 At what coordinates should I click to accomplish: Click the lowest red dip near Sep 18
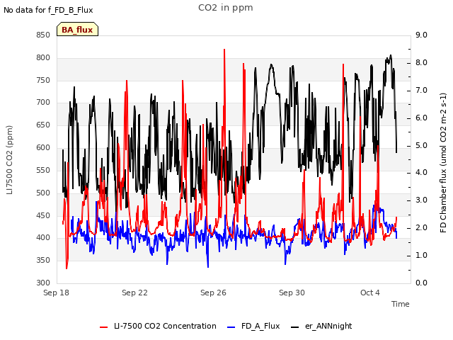[x=67, y=268]
